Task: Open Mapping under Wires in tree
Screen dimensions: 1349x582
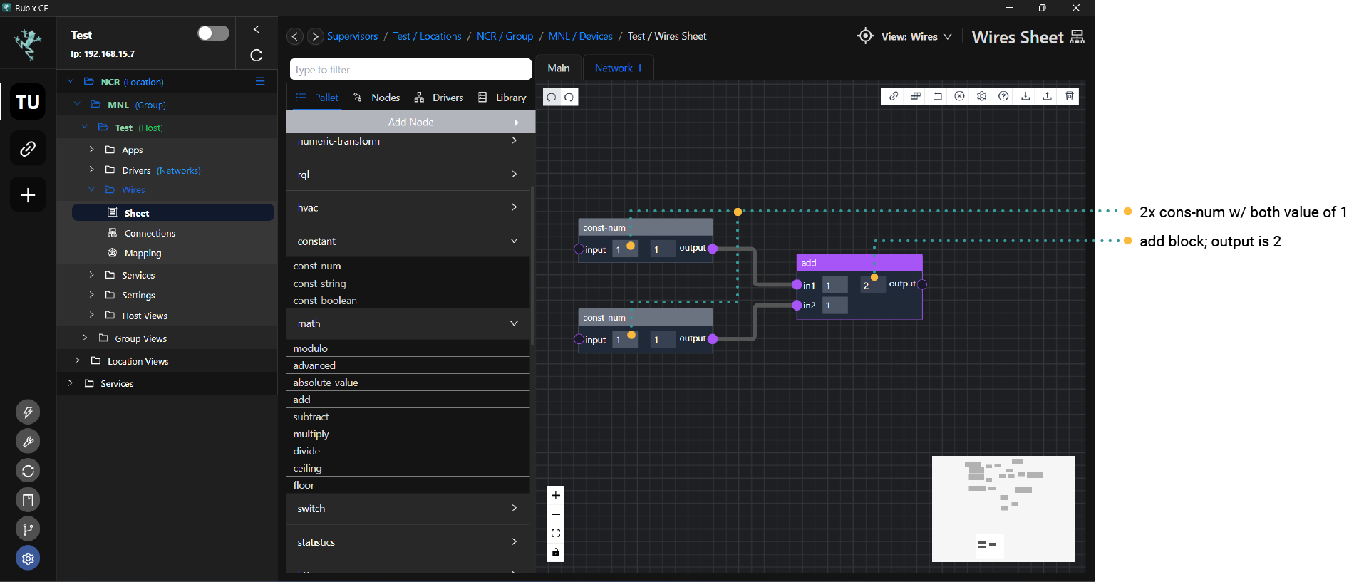Action: [143, 253]
